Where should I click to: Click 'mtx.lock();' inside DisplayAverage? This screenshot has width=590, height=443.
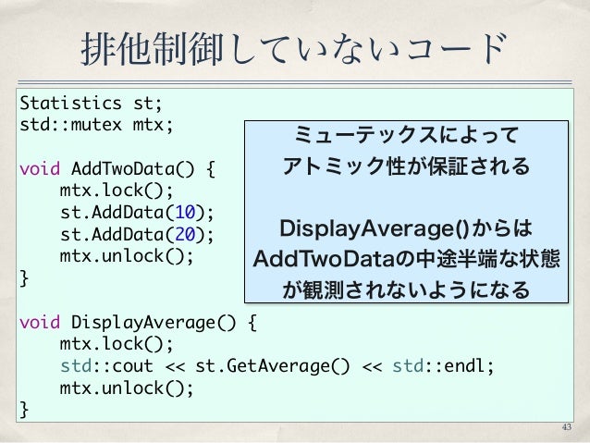coord(117,344)
